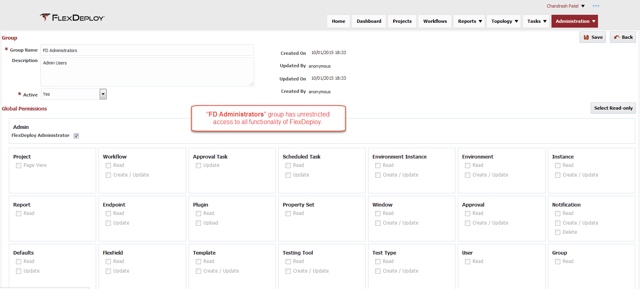The height and width of the screenshot is (289, 640).
Task: Tick the User Read checkbox
Action: pyautogui.click(x=467, y=261)
